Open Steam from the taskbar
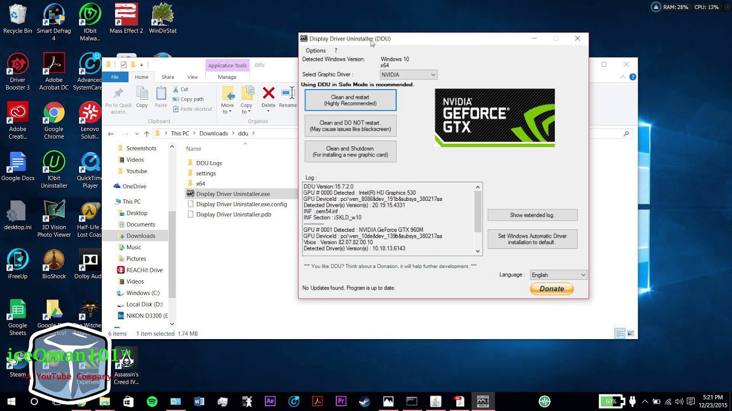 (x=364, y=401)
